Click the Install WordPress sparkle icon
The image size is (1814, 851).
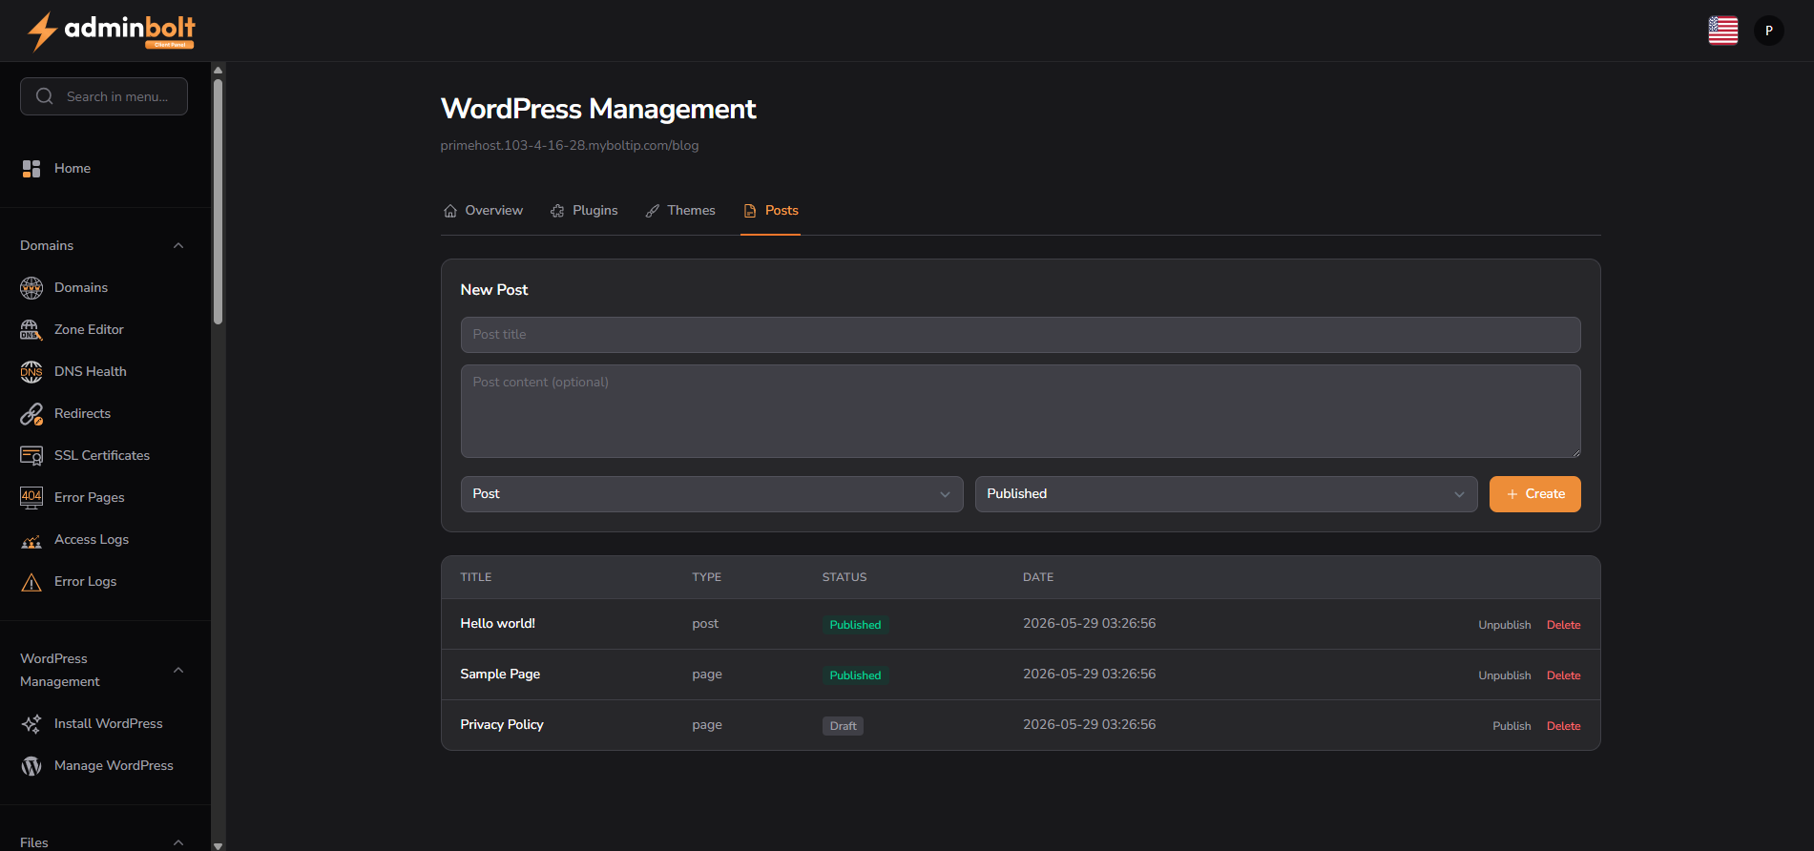coord(31,724)
